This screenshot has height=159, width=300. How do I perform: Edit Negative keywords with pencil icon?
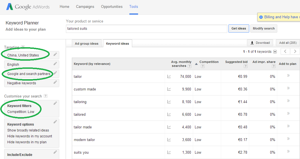click(x=55, y=82)
